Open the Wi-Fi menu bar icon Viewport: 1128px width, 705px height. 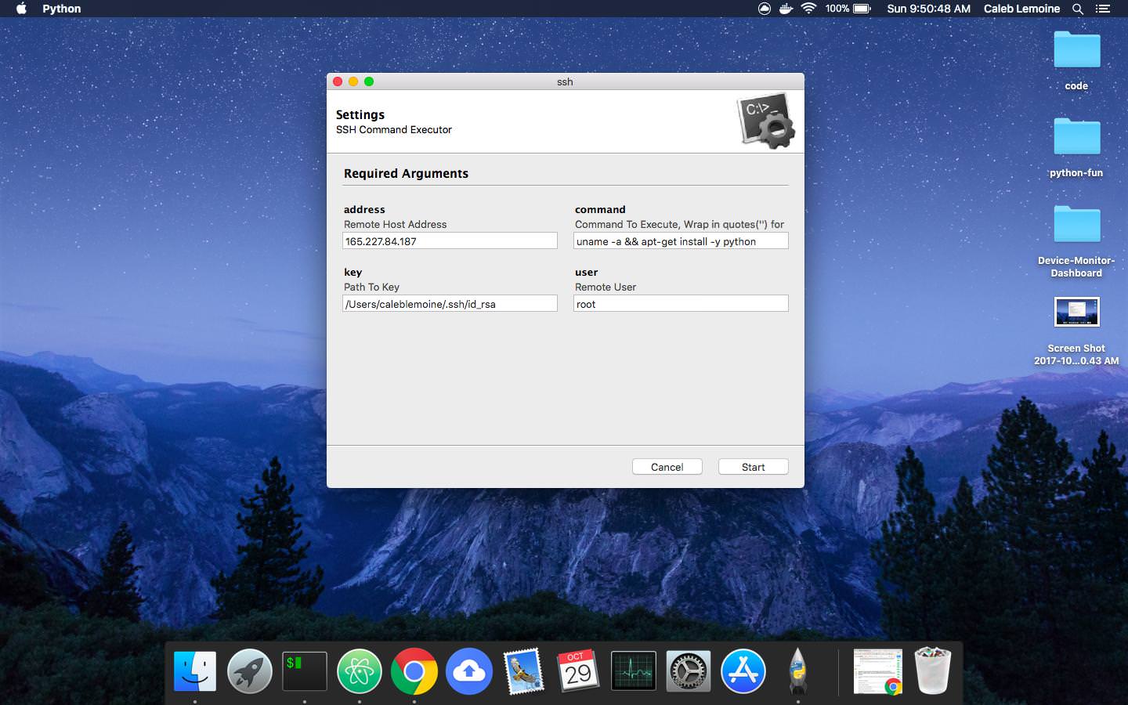coord(809,9)
